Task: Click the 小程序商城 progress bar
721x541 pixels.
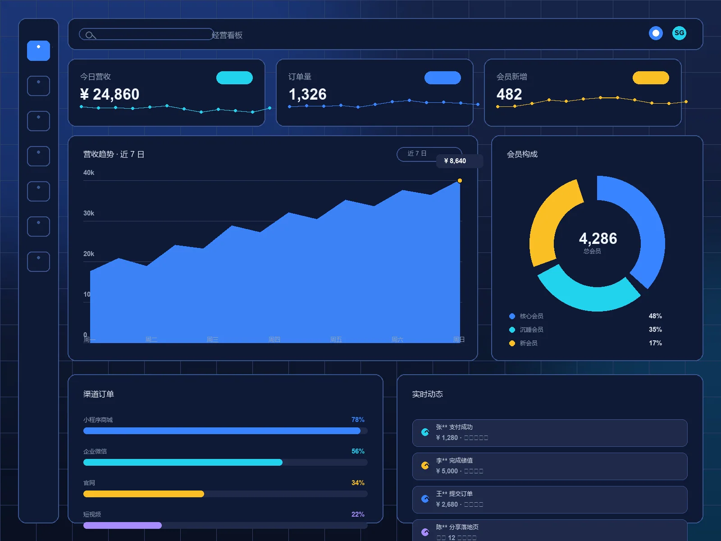Action: 225,431
